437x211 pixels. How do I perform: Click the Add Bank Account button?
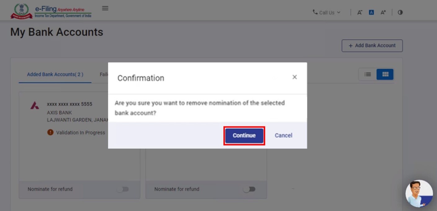372,46
